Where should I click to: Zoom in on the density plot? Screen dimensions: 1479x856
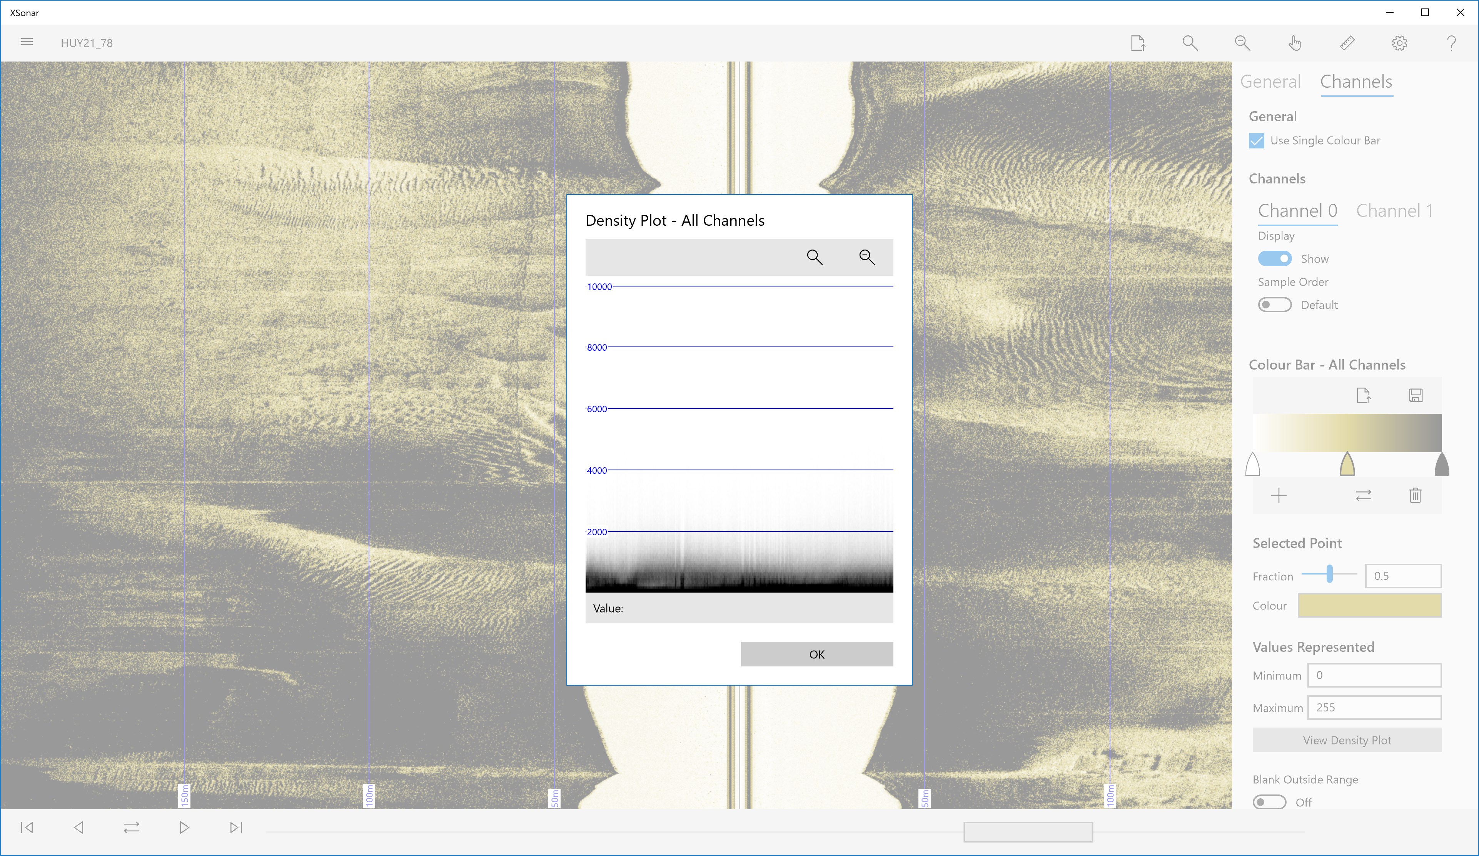(x=814, y=257)
